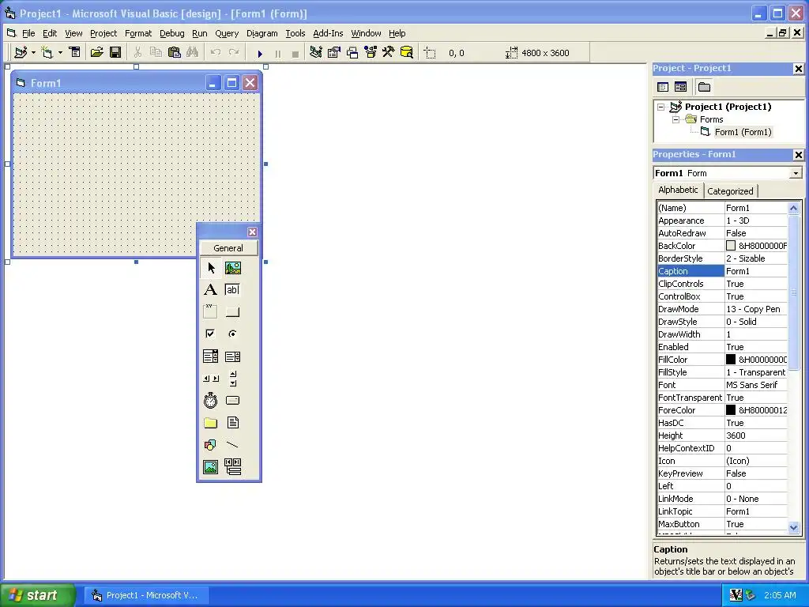Screen dimensions: 809x607
Task: Open the Form1 Form object dropdown
Action: point(796,173)
